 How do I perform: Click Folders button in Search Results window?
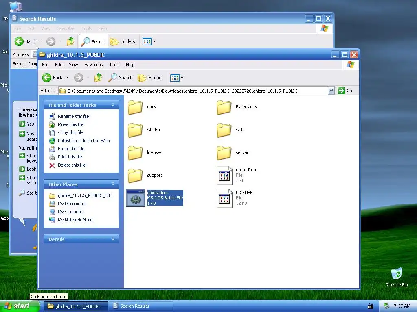(123, 42)
